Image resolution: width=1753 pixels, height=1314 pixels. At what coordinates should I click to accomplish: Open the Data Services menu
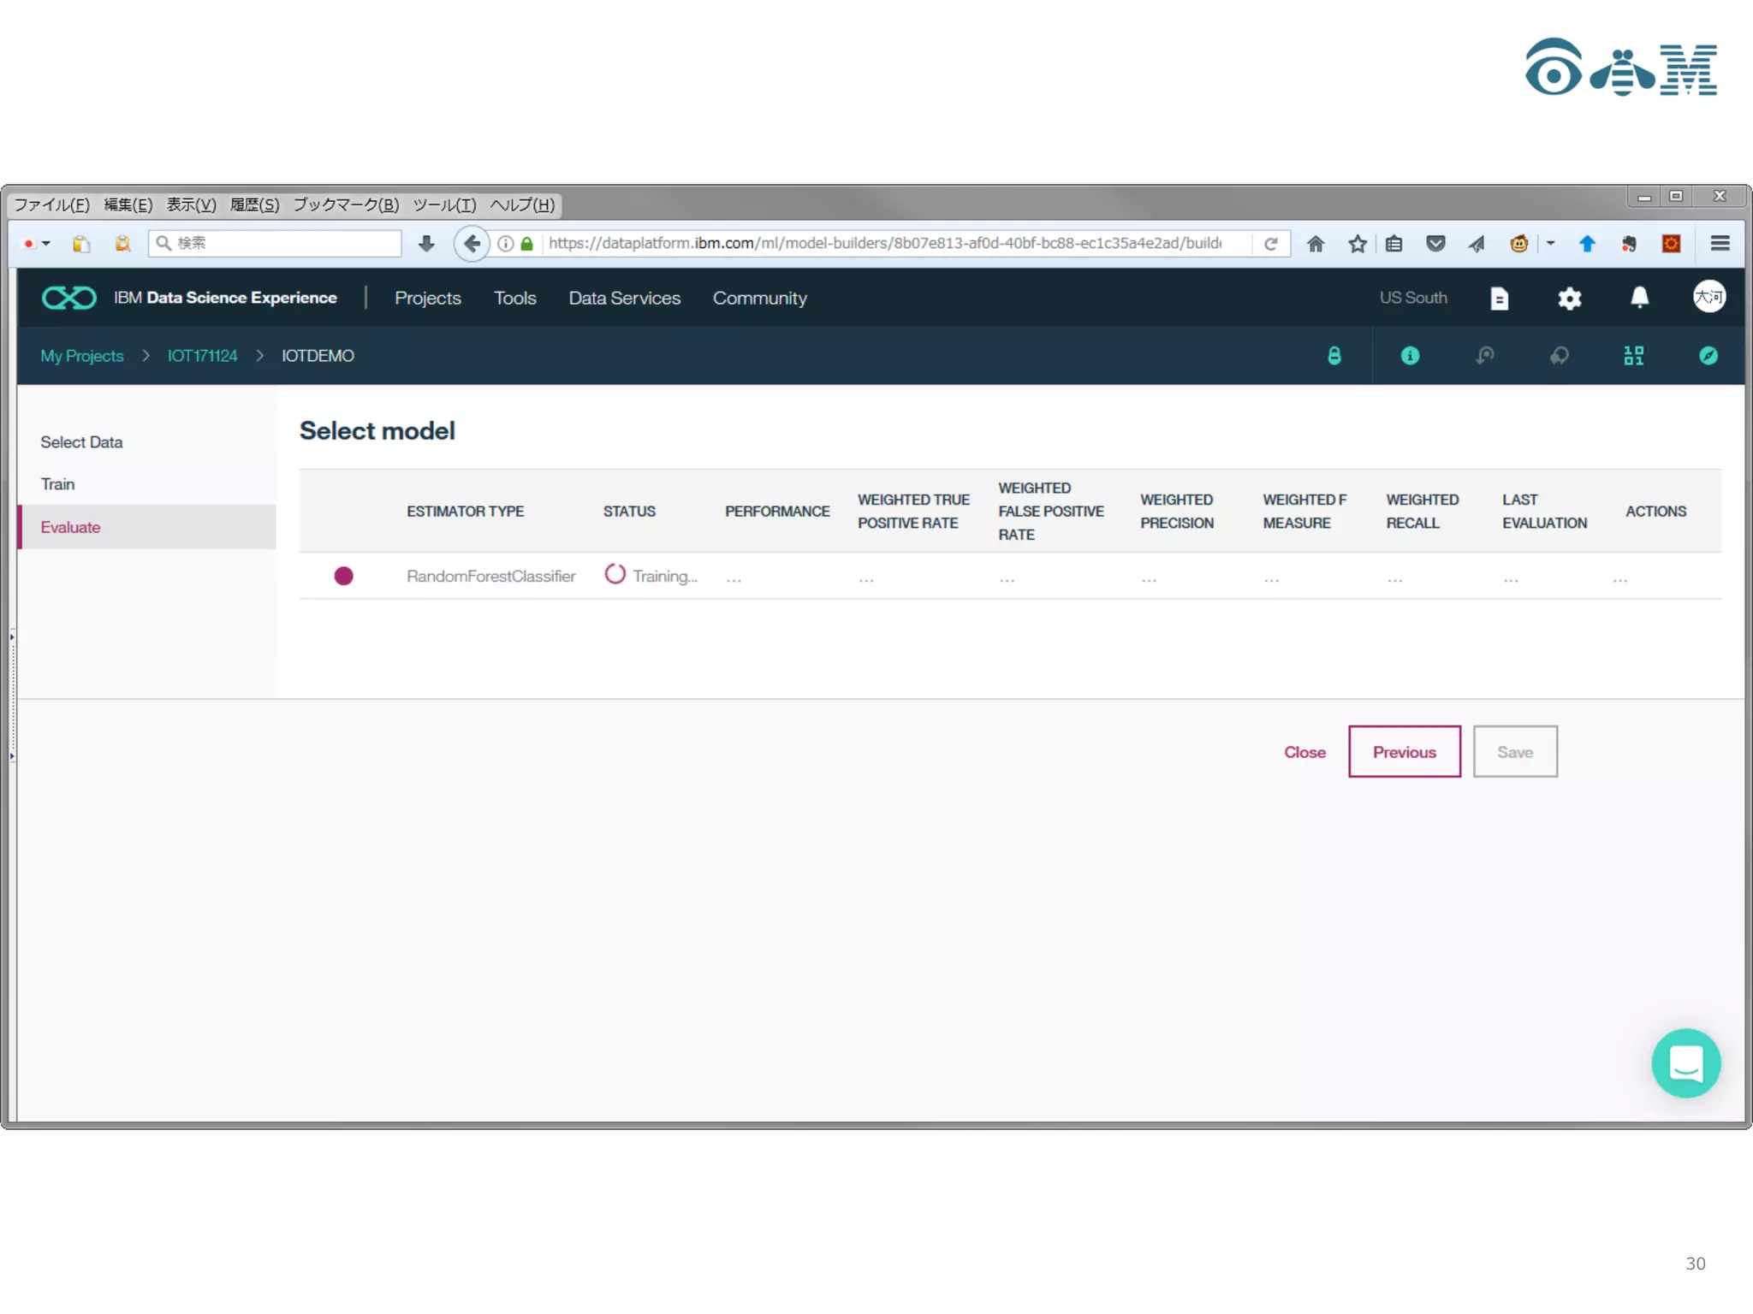click(624, 298)
